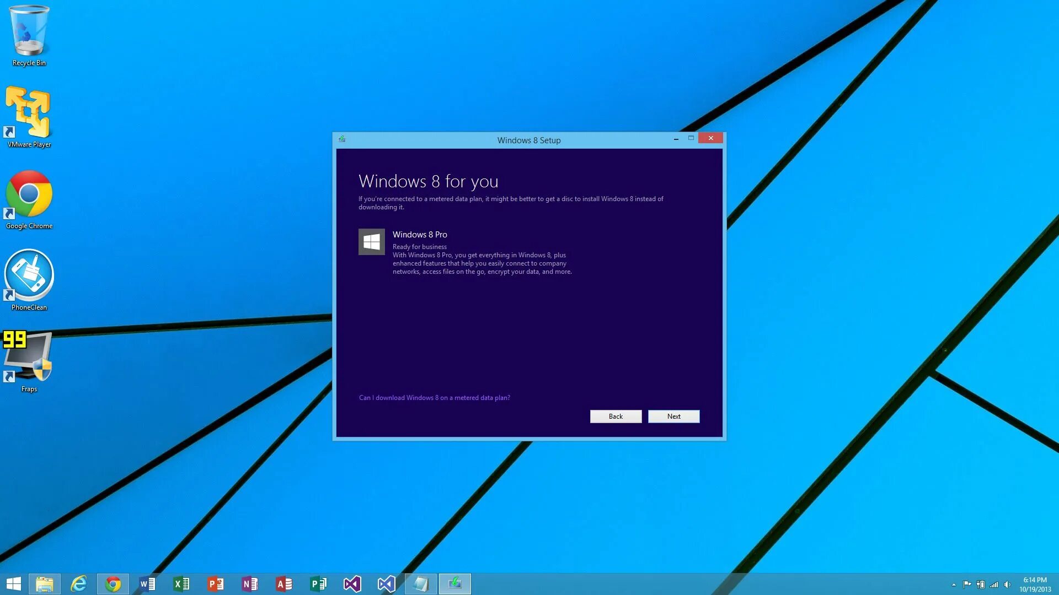Expand hidden system tray icons arrow
This screenshot has width=1059, height=595.
[x=954, y=585]
